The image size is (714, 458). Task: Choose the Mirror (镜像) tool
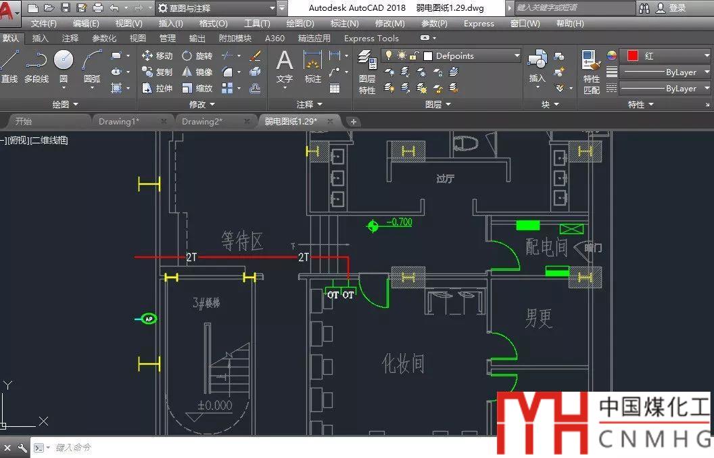coord(197,72)
